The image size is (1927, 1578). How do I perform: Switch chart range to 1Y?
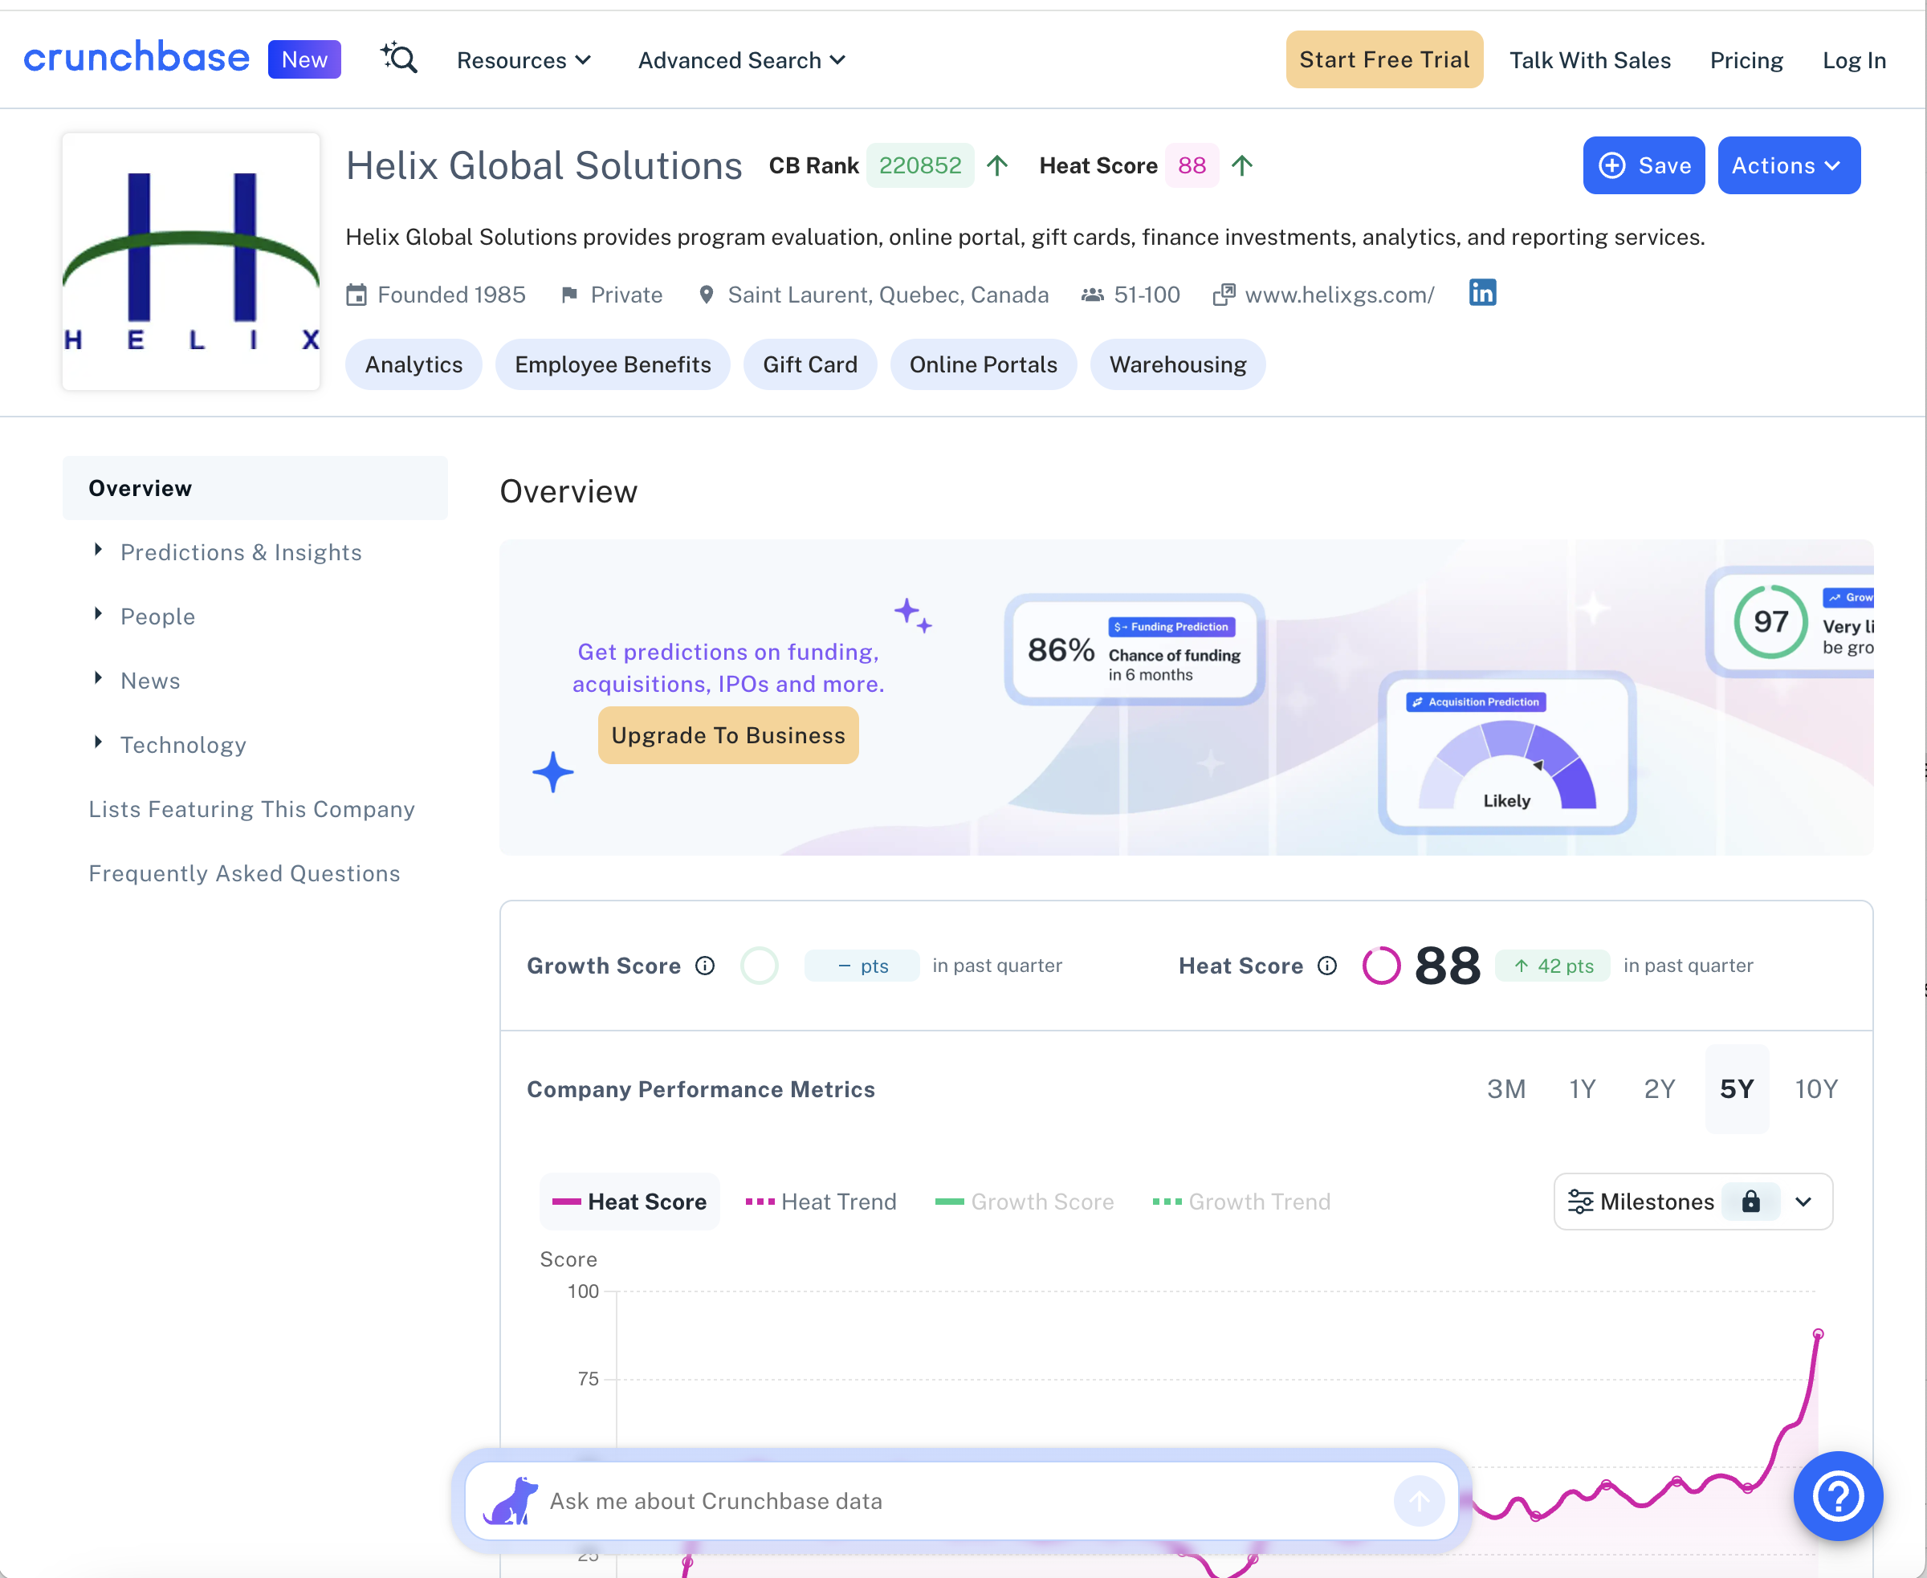pos(1583,1089)
